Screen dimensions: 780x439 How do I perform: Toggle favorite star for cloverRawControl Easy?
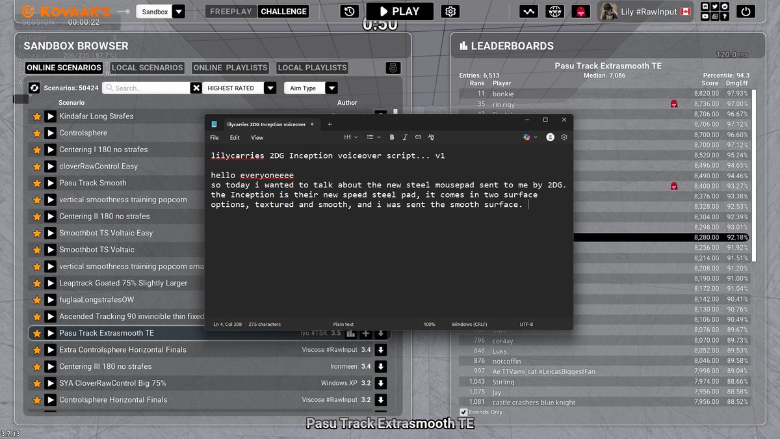37,167
